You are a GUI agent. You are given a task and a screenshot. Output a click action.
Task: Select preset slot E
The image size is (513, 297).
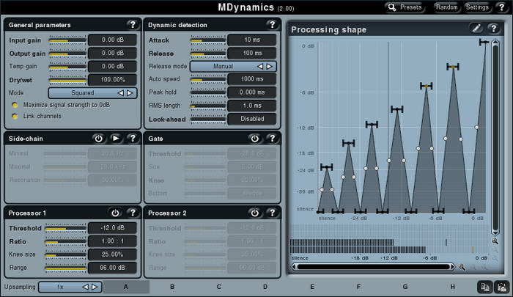pos(312,287)
